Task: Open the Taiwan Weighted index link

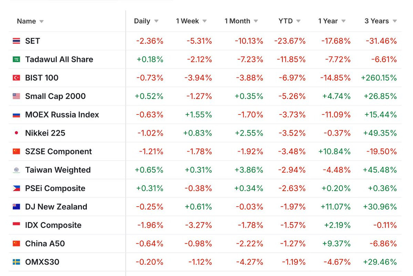Action: point(58,170)
